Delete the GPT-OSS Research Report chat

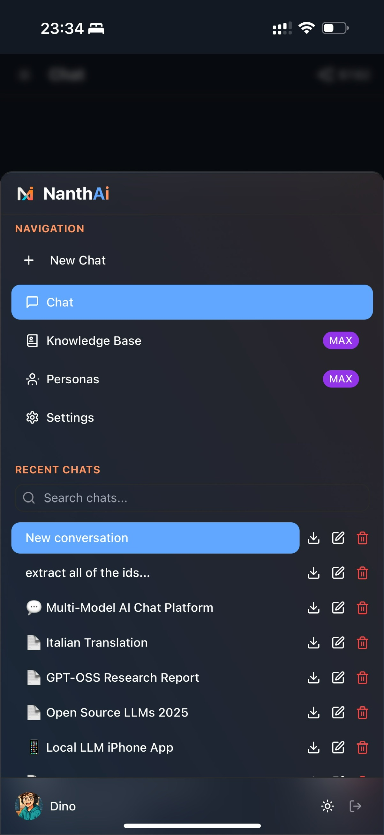point(363,677)
